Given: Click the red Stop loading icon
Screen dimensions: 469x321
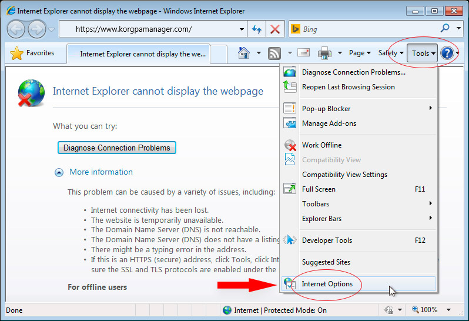Looking at the screenshot, I should 275,29.
